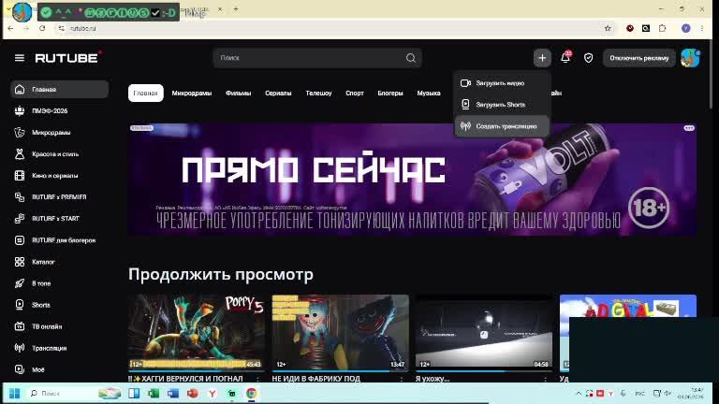Screen dimensions: 719x404
Task: Switch to the Микродрамы category tab
Action: tap(192, 93)
